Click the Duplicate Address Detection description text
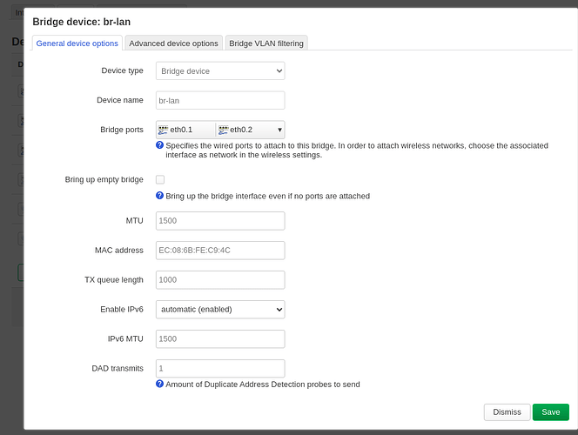Screen dimensions: 578x435 (263, 385)
